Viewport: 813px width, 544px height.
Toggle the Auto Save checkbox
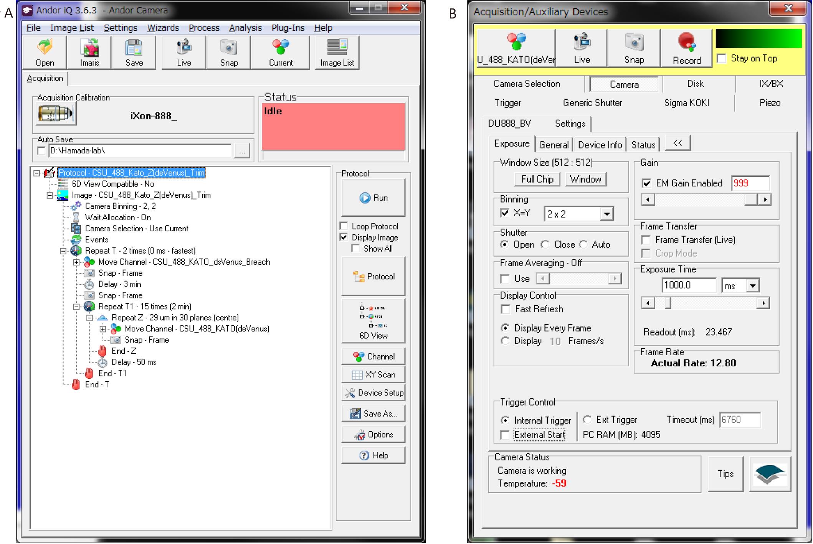point(41,151)
